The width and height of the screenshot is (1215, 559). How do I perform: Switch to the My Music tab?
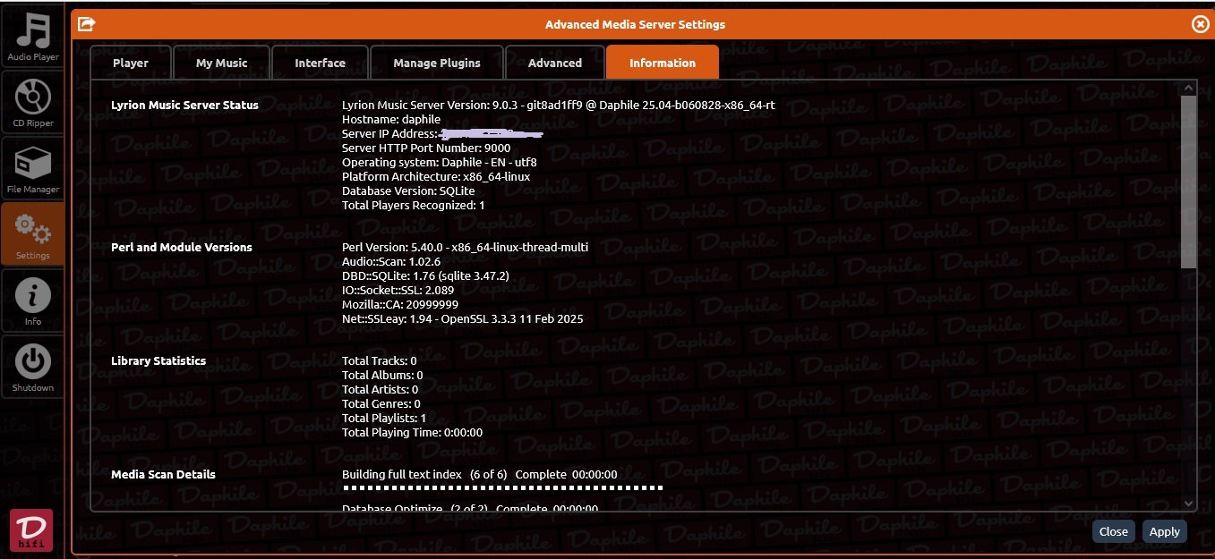click(x=221, y=63)
